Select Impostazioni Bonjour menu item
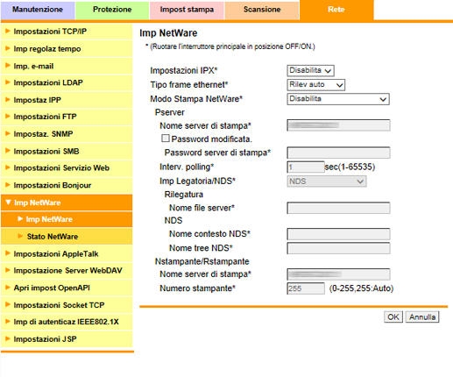 67,185
